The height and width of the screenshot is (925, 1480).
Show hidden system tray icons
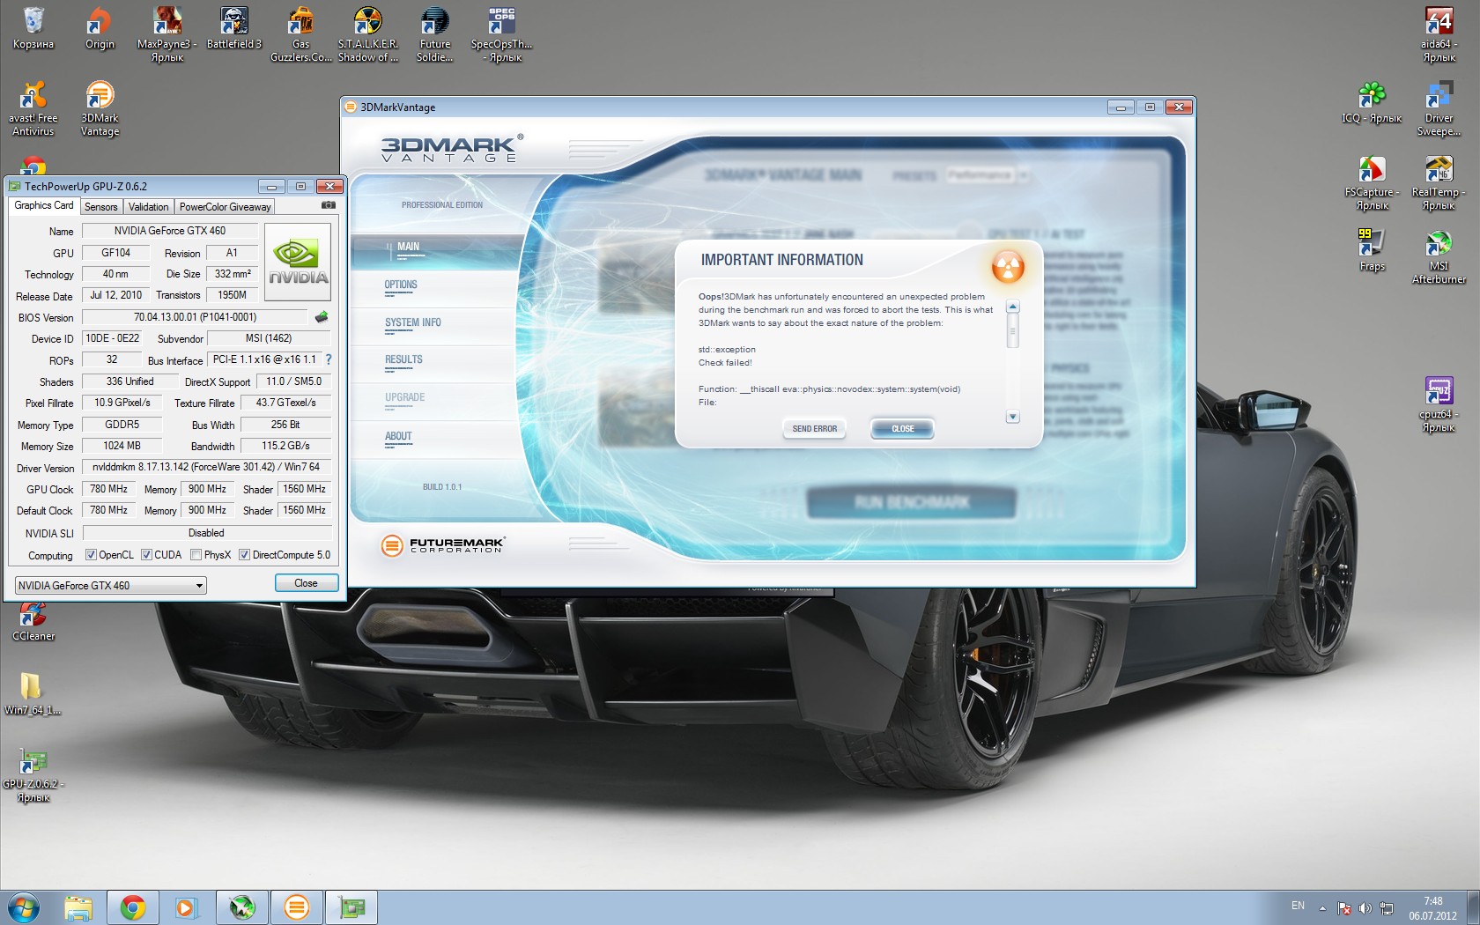pyautogui.click(x=1322, y=907)
